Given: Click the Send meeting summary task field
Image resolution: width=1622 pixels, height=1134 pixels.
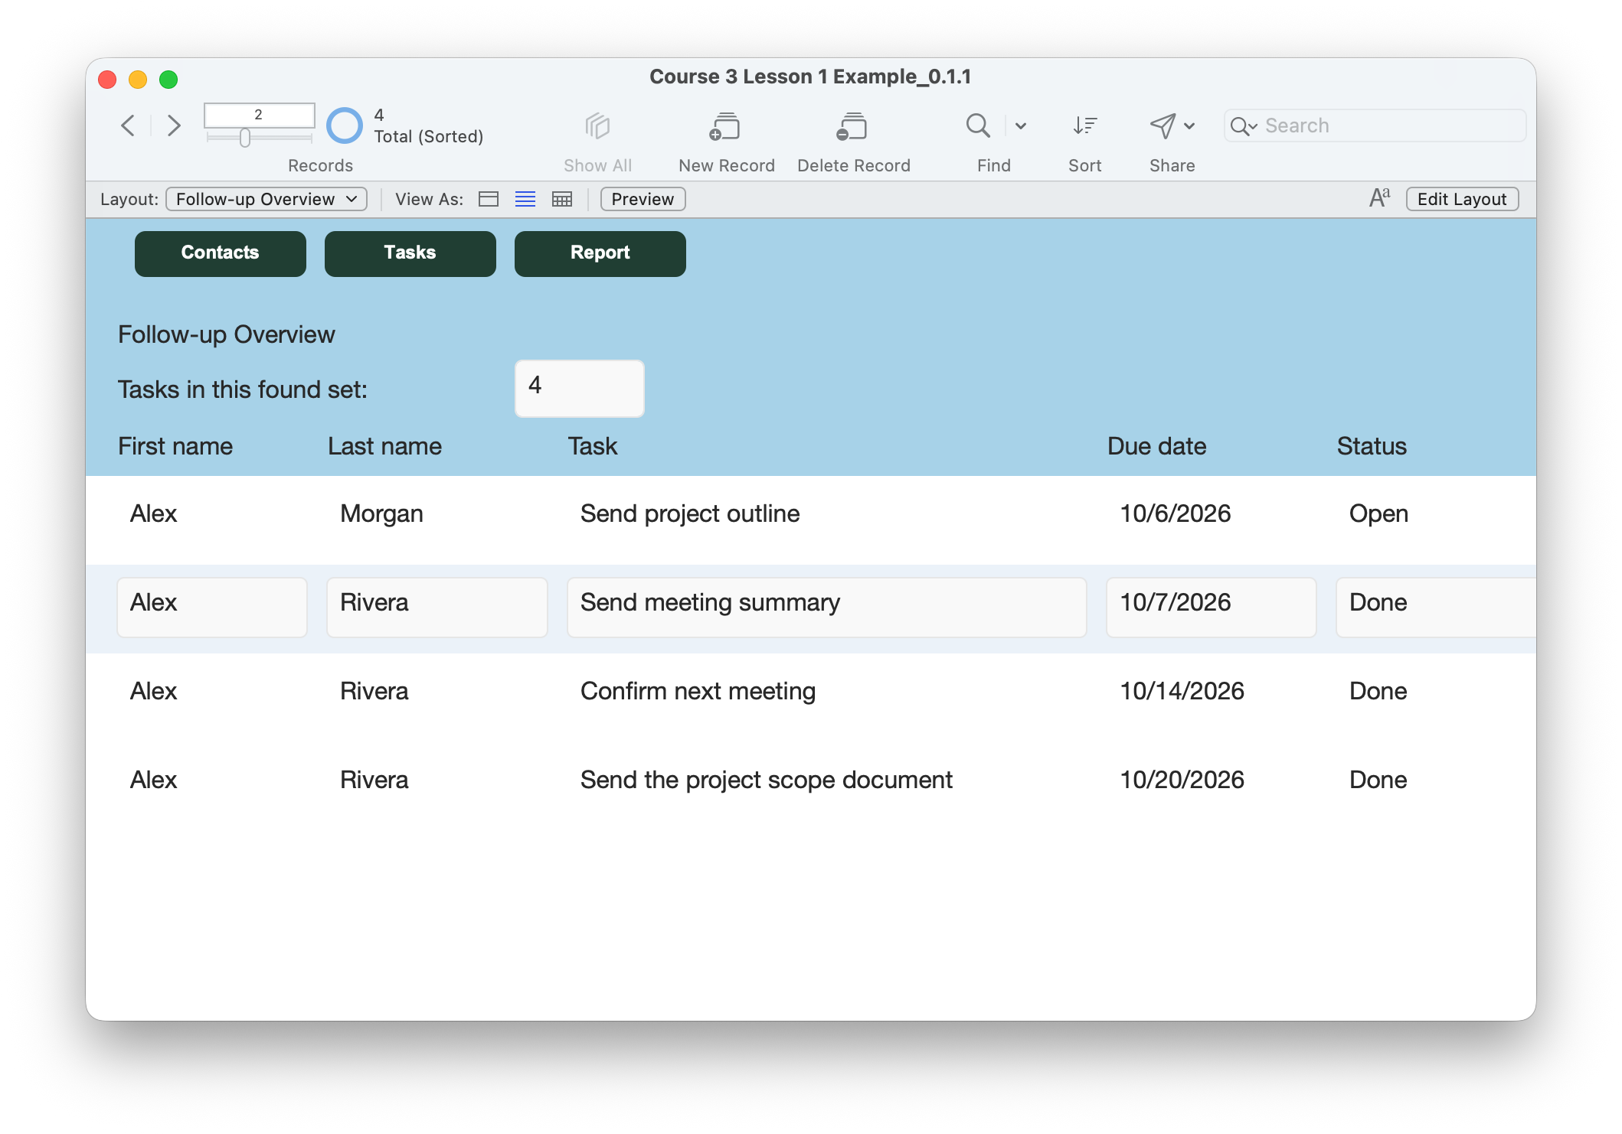Looking at the screenshot, I should tap(827, 607).
